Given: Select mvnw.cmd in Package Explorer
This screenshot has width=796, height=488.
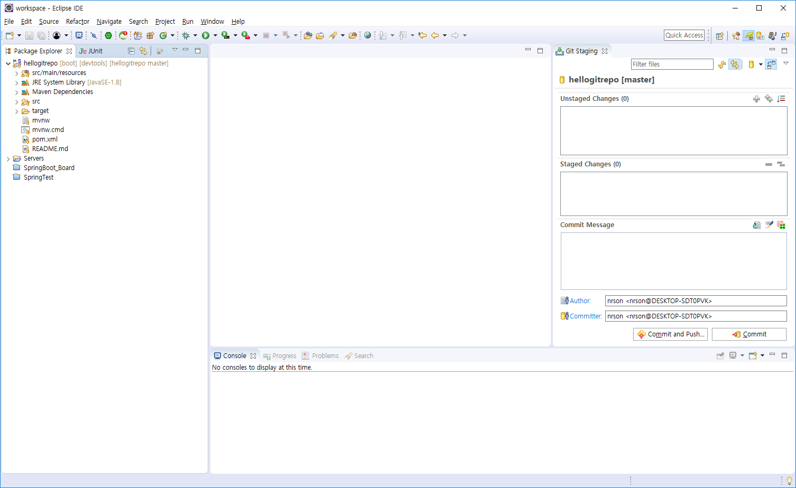Looking at the screenshot, I should (48, 130).
